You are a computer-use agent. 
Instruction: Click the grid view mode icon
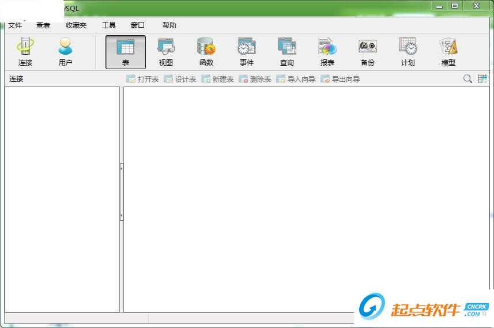[x=482, y=79]
